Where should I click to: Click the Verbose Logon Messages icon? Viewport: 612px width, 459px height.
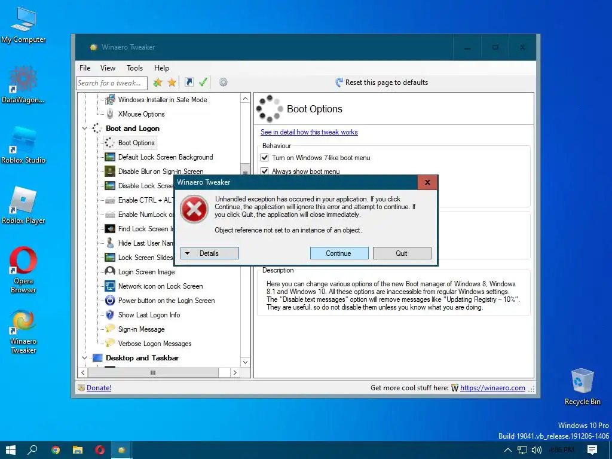(x=110, y=344)
